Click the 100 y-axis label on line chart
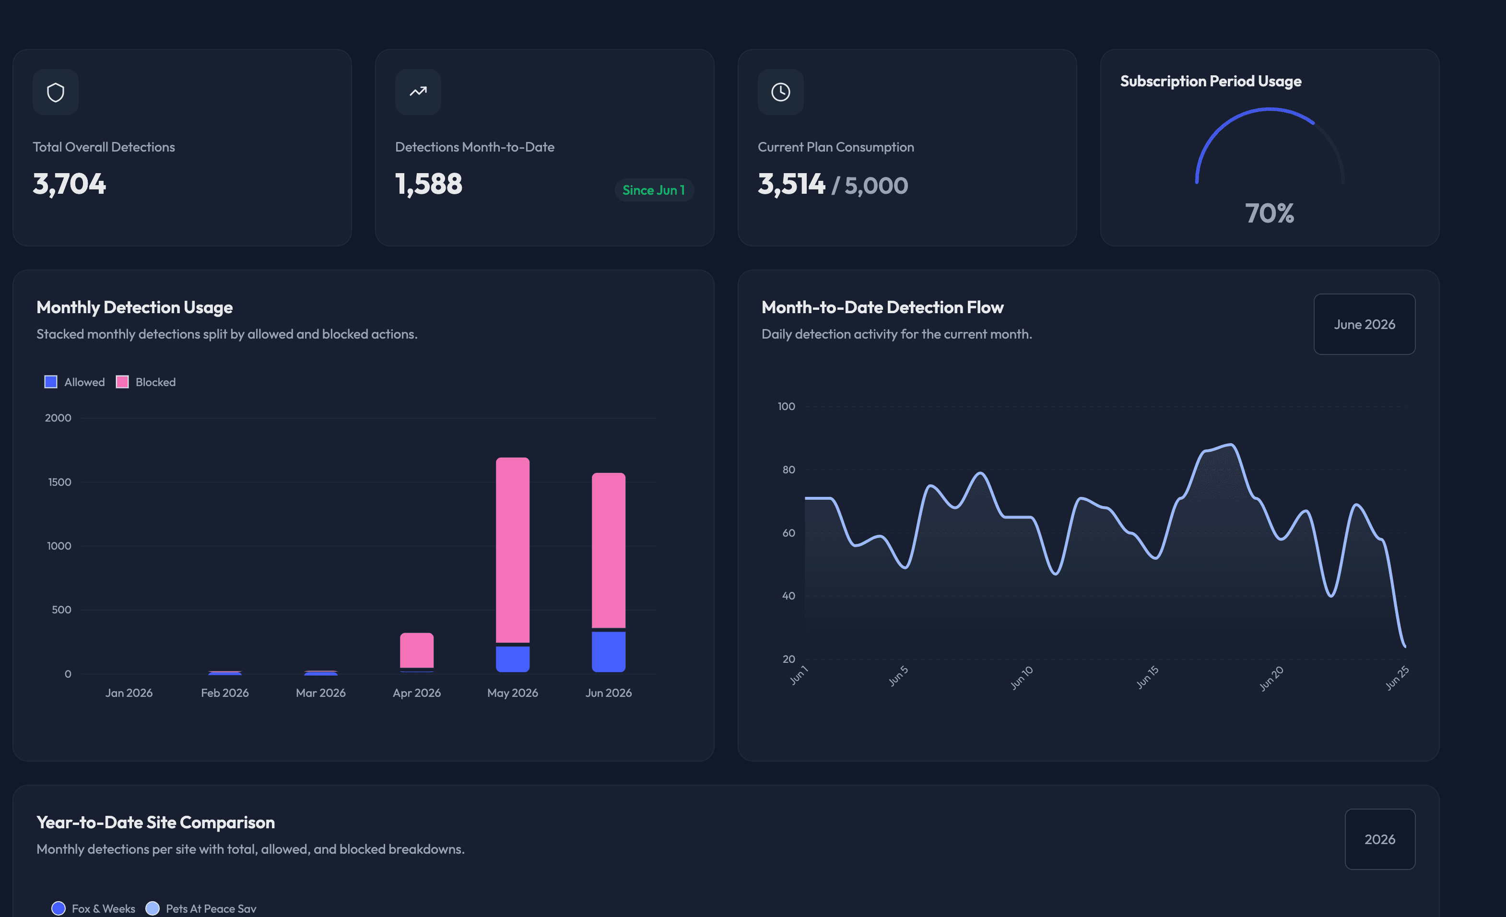 786,407
